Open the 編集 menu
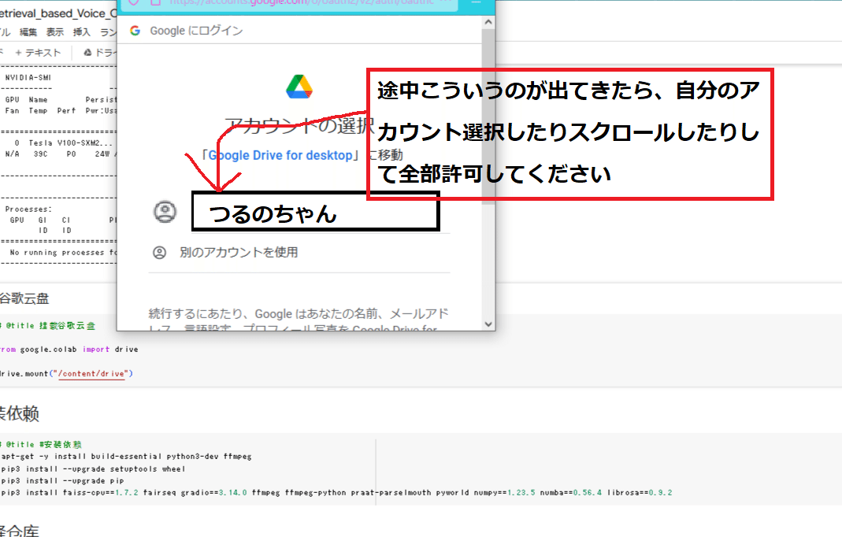This screenshot has width=842, height=537. [x=28, y=32]
